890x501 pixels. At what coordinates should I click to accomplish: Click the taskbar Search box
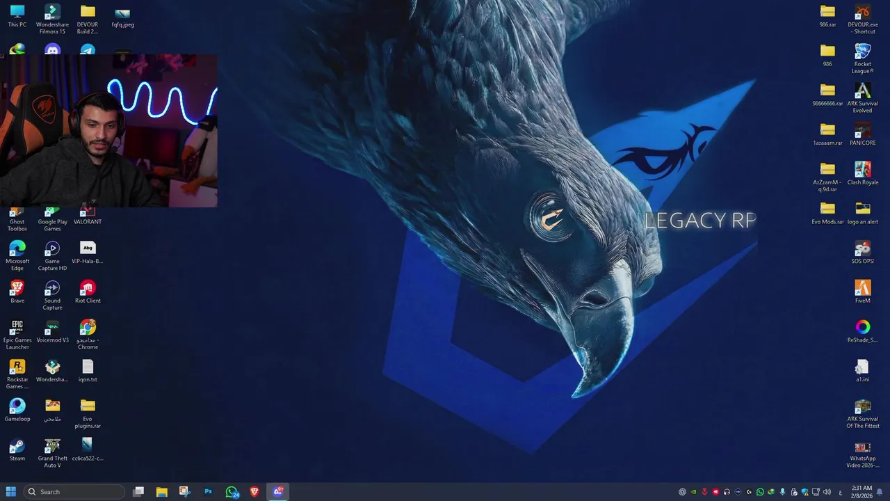click(x=75, y=492)
